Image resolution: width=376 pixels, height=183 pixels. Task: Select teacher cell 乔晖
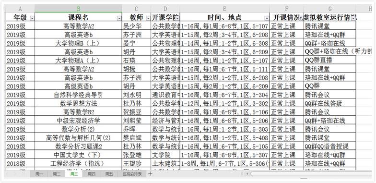pyautogui.click(x=136, y=129)
